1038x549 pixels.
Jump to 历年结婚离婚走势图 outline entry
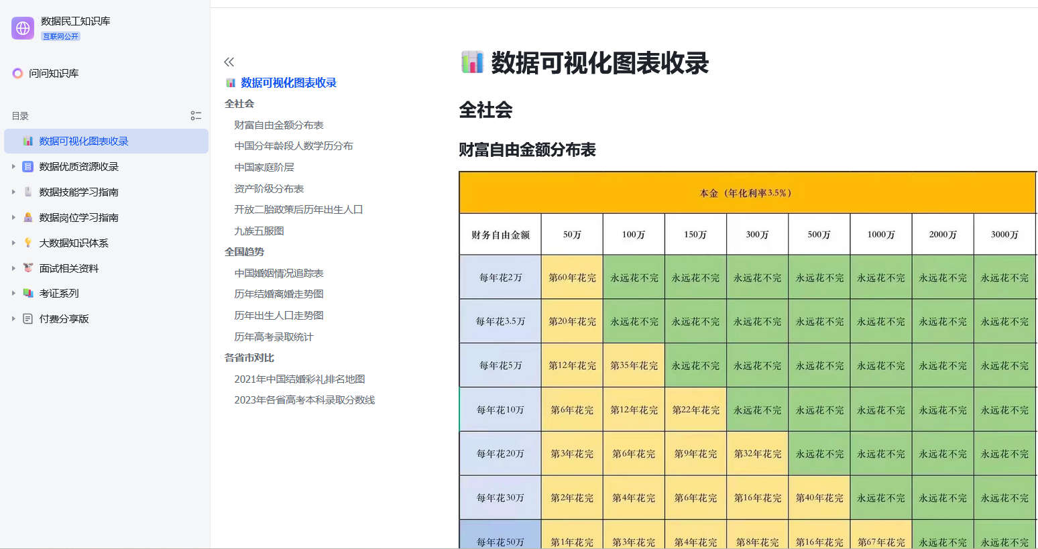point(279,294)
